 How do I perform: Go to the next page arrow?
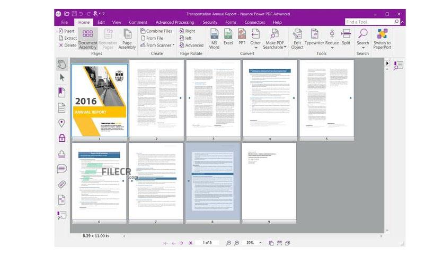pyautogui.click(x=181, y=243)
